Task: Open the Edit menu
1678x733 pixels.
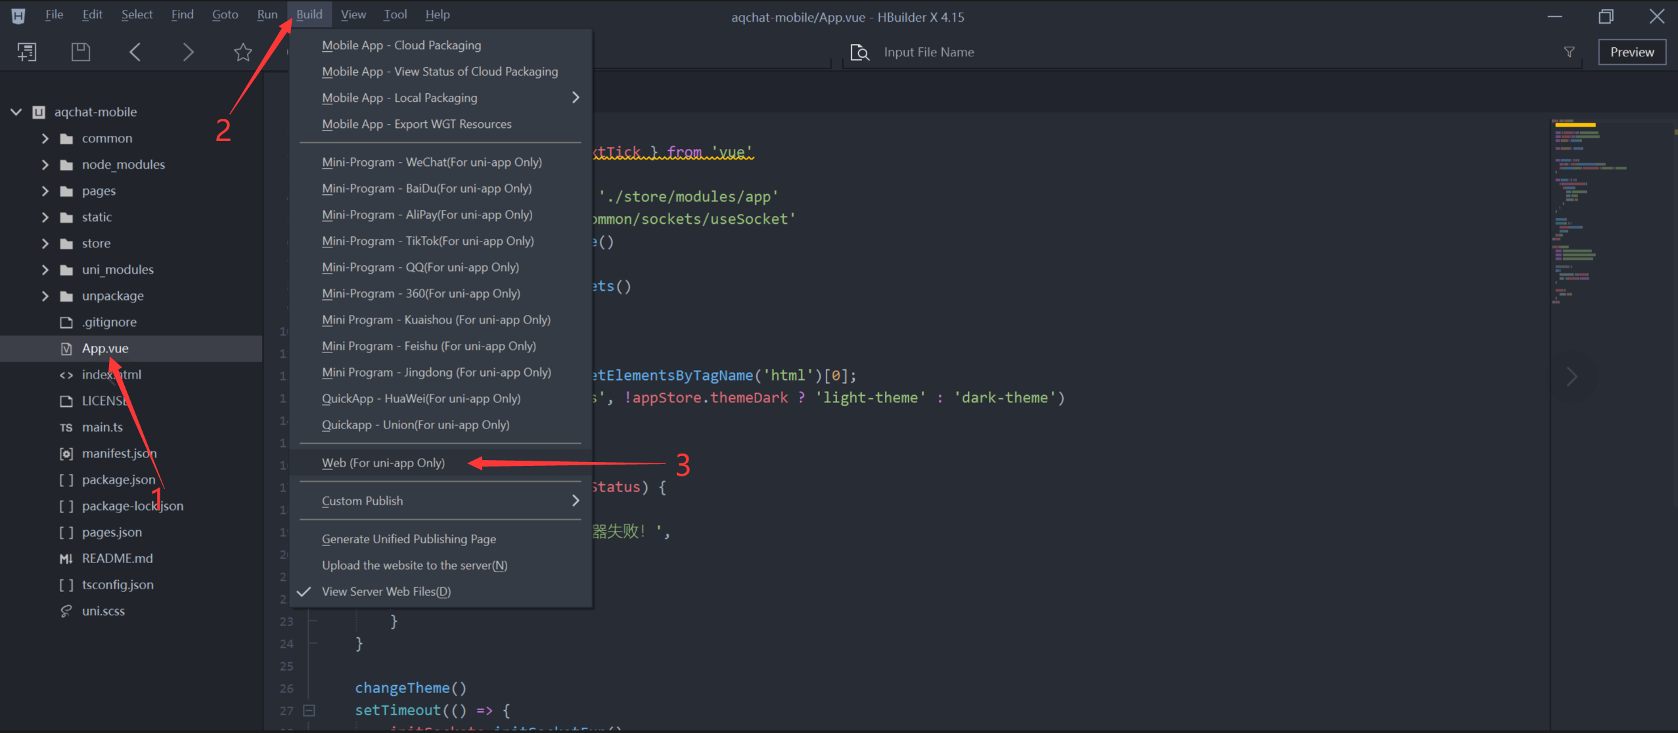Action: point(92,14)
